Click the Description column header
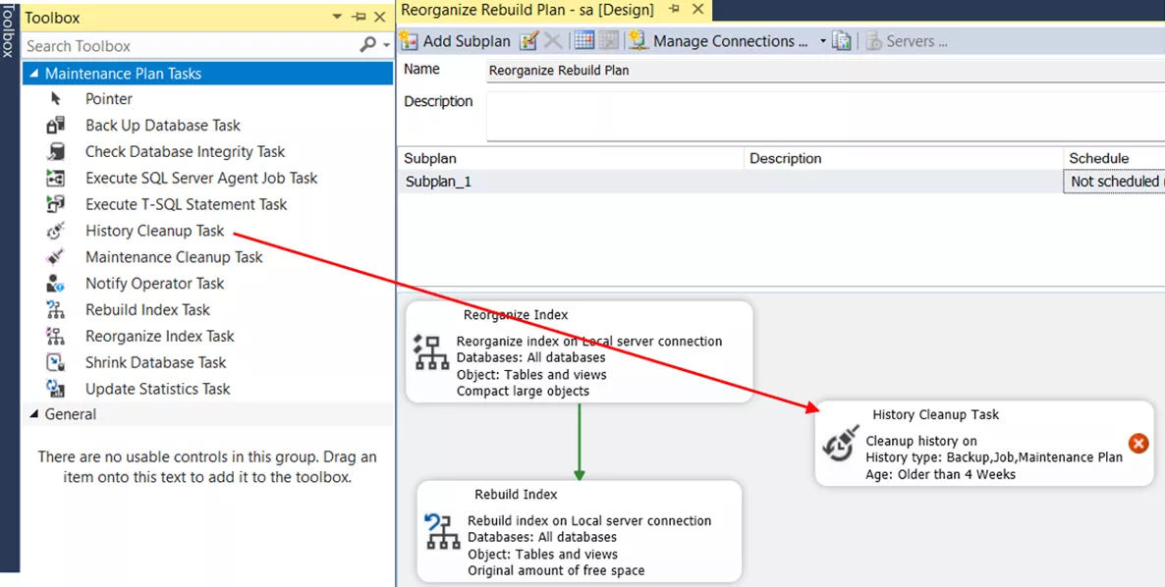Screen dimensions: 1165x587 904,158
